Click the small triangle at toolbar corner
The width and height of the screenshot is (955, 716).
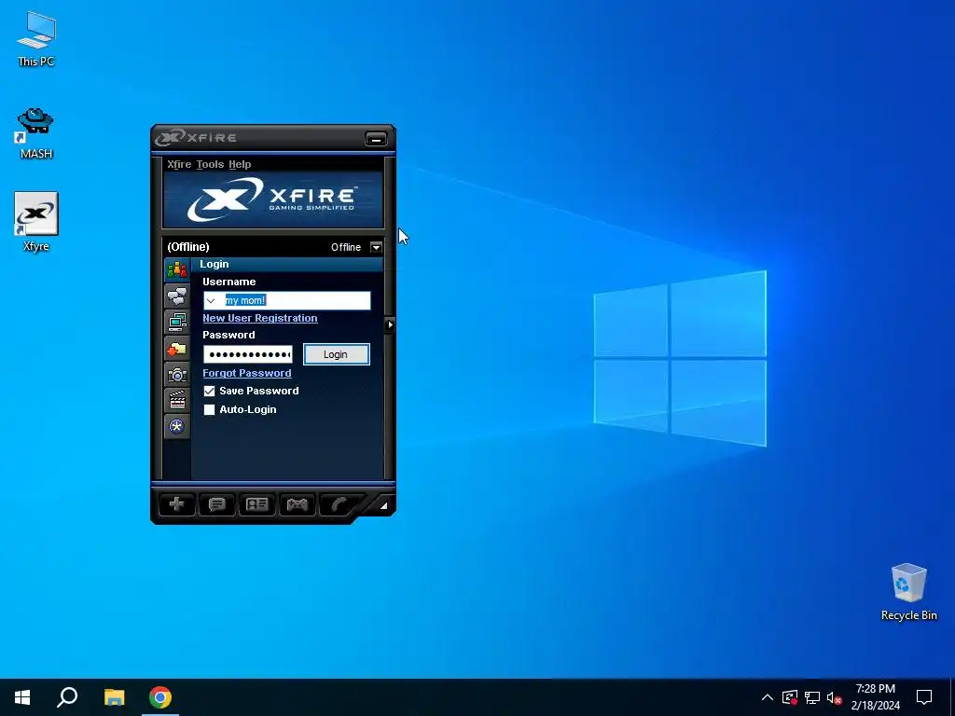coord(383,505)
